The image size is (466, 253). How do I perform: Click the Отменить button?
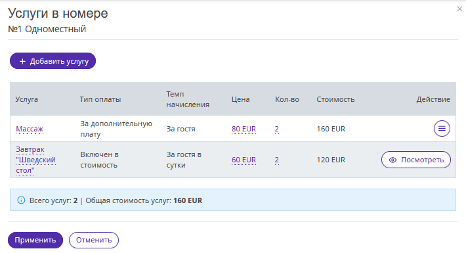(94, 240)
